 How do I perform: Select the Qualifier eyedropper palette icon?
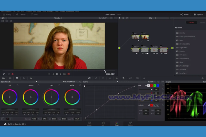[x=96, y=78]
